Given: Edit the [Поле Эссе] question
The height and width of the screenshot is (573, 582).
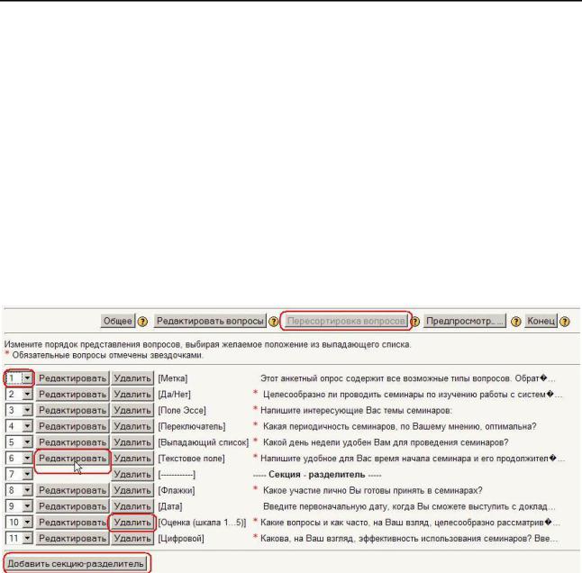Looking at the screenshot, I should click(72, 410).
